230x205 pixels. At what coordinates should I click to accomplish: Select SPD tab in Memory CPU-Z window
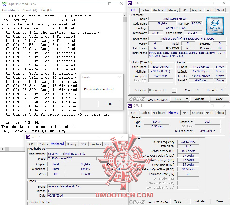coord(185,113)
